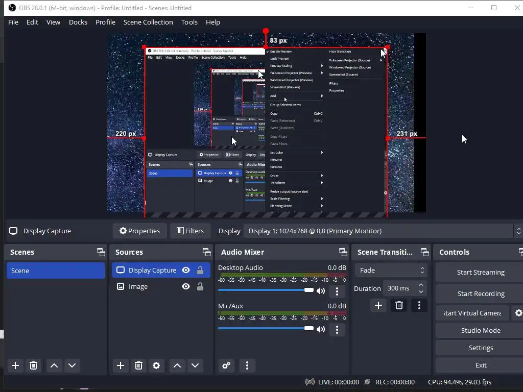Toggle lock on Image source
Screen dimensions: 523x392
pyautogui.click(x=200, y=286)
